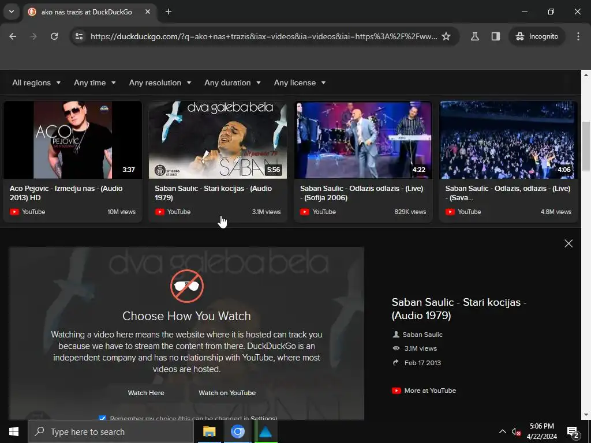This screenshot has width=591, height=443.
Task: Expand the All regions filter
Action: 36,82
